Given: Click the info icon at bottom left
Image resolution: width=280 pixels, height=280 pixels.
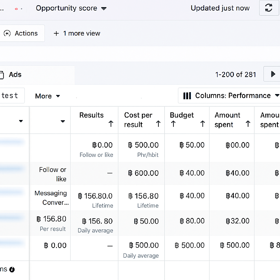Looking at the screenshot, I should click(12, 269).
